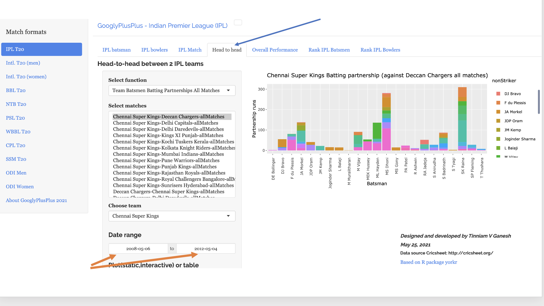Follow the Based on R package yorkr link
This screenshot has width=544, height=306.
(429, 262)
